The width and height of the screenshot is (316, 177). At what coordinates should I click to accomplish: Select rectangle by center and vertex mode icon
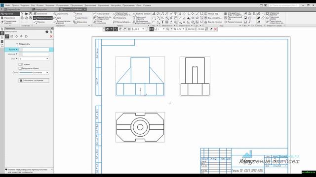coord(12,36)
